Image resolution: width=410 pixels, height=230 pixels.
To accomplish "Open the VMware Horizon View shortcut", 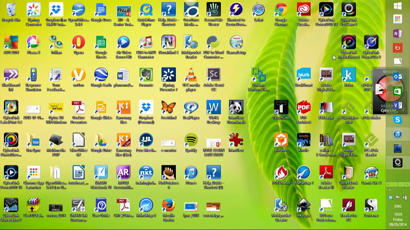I will pos(258,75).
